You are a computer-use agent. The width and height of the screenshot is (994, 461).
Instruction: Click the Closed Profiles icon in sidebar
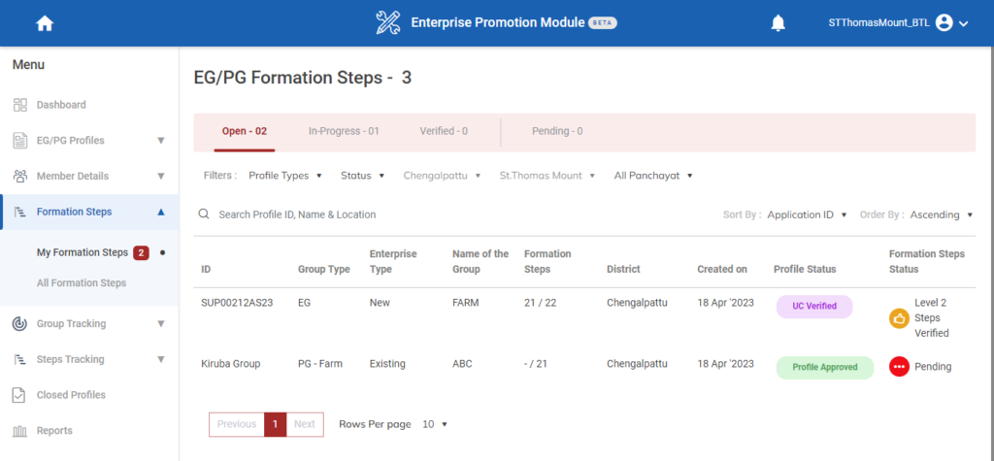point(20,395)
